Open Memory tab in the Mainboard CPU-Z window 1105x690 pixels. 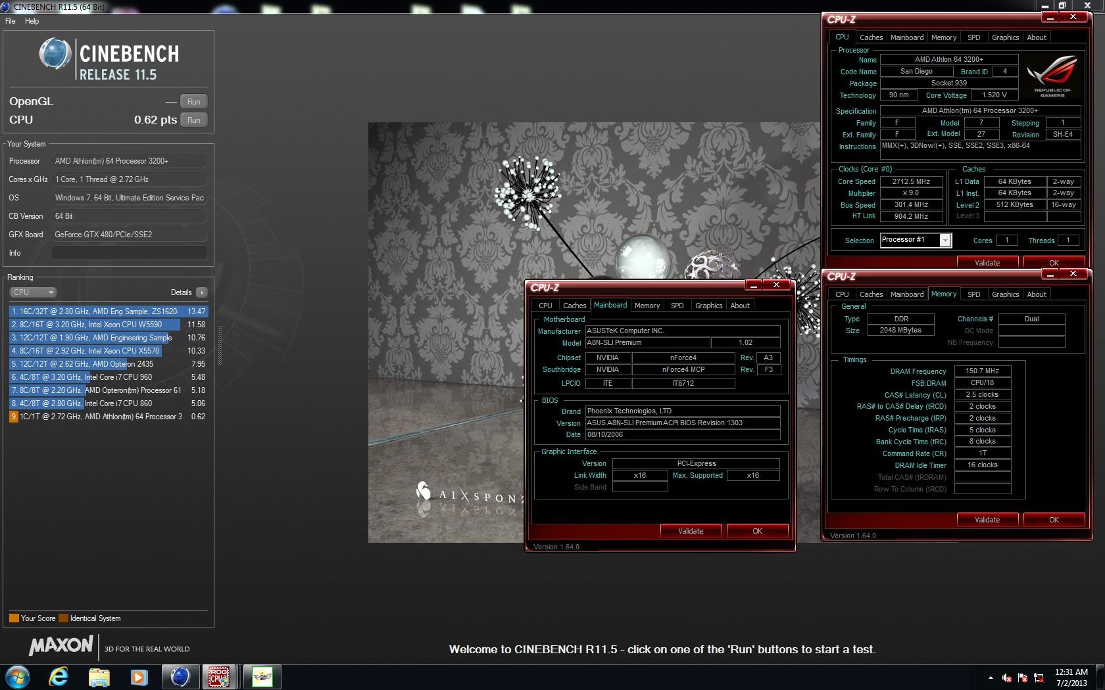click(647, 306)
